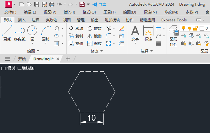Expand the Annotation (注释) panel

146,51
